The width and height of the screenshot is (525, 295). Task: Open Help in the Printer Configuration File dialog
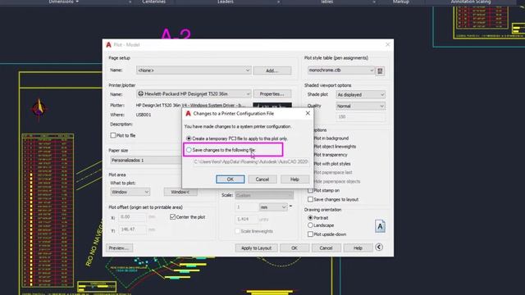[x=294, y=179]
